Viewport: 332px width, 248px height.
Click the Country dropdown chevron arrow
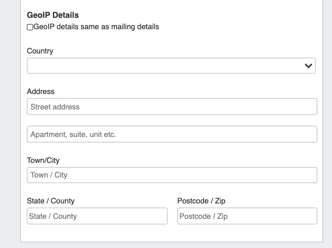click(x=309, y=66)
